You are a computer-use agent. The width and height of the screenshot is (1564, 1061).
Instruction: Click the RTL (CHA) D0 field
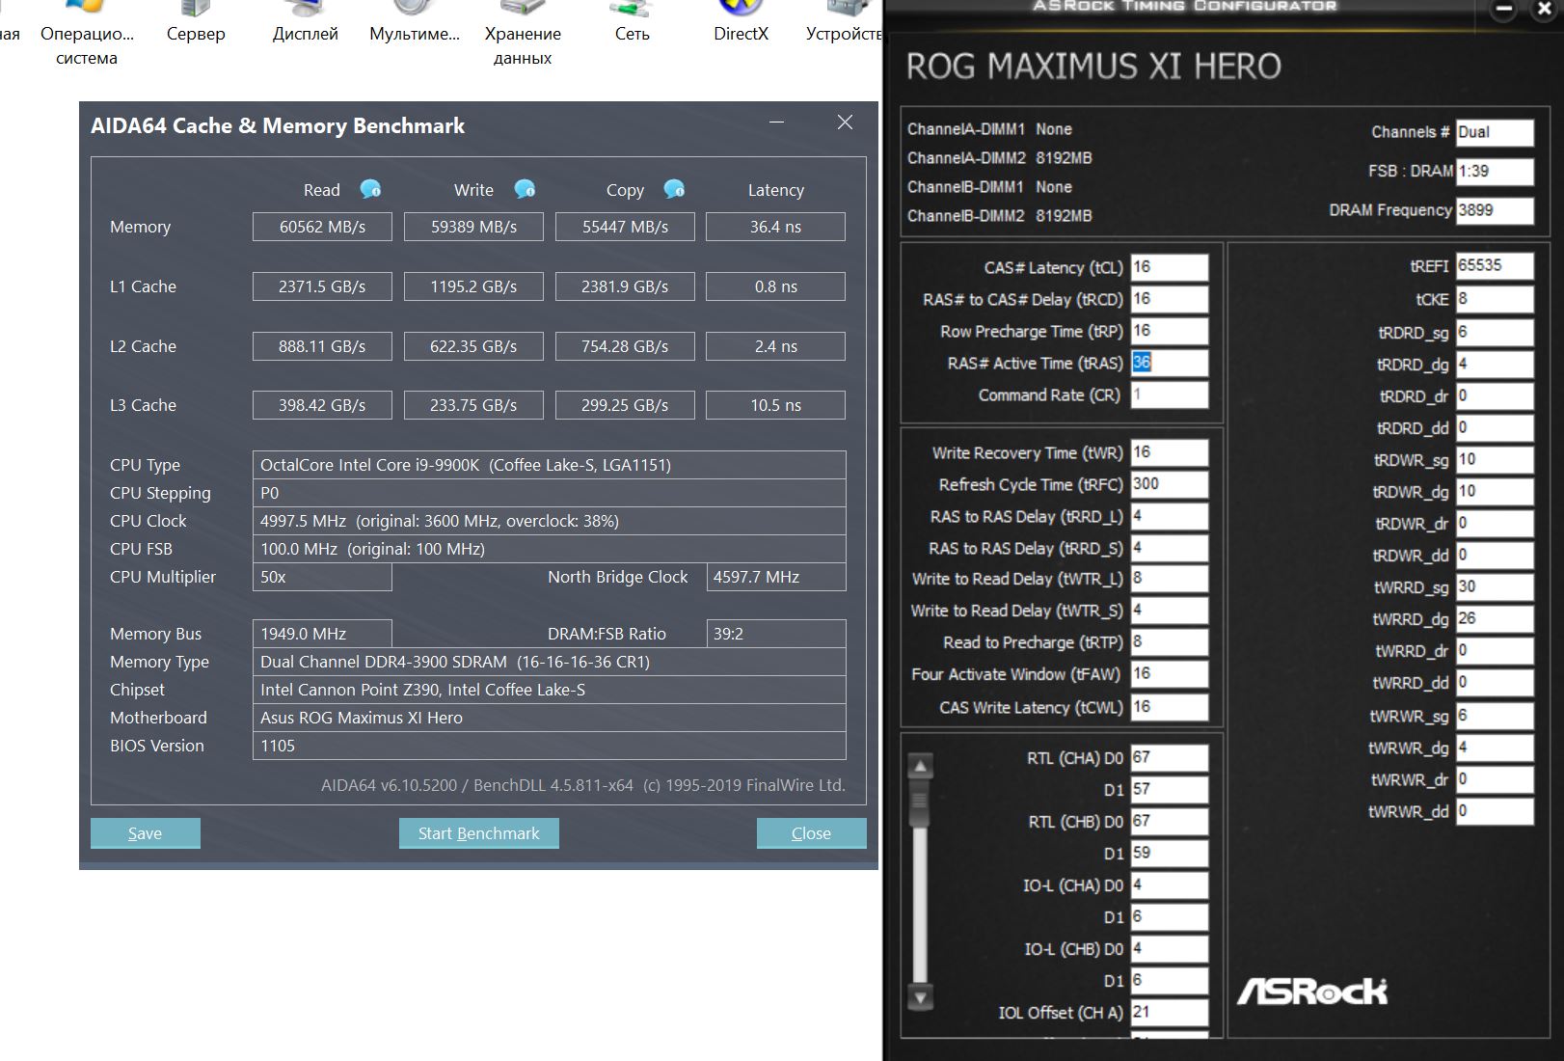point(1170,758)
